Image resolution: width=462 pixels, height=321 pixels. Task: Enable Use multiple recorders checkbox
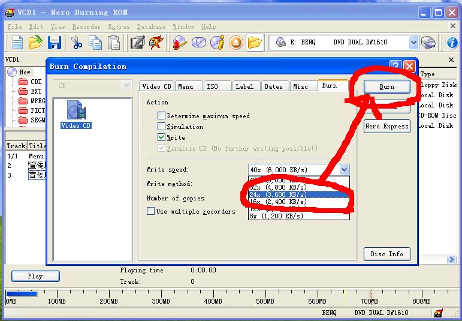coord(150,211)
